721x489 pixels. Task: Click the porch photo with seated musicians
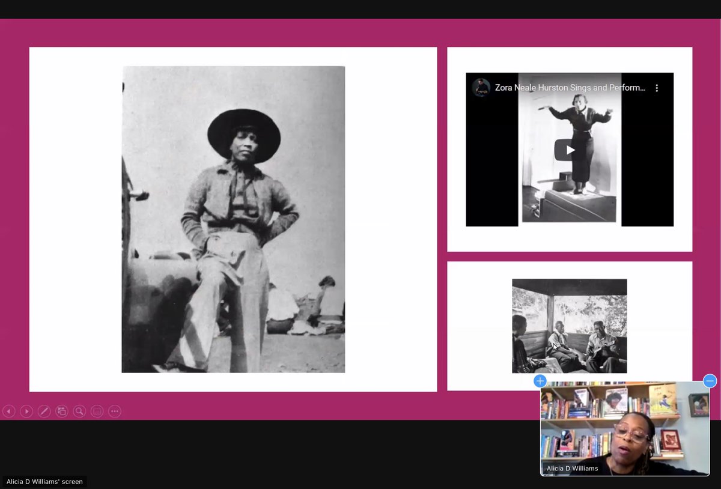(x=570, y=326)
